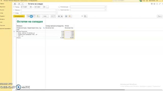The image size is (163, 91).
Task: Open print preview icon
Action: (x=62, y=16)
